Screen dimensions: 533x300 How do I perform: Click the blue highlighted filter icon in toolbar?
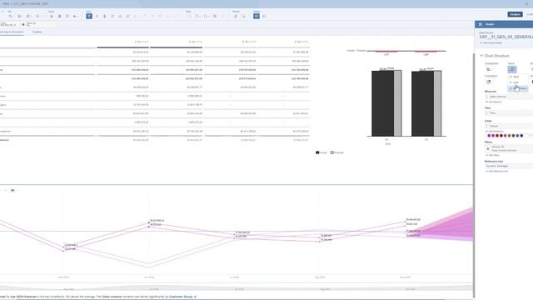pos(89,16)
